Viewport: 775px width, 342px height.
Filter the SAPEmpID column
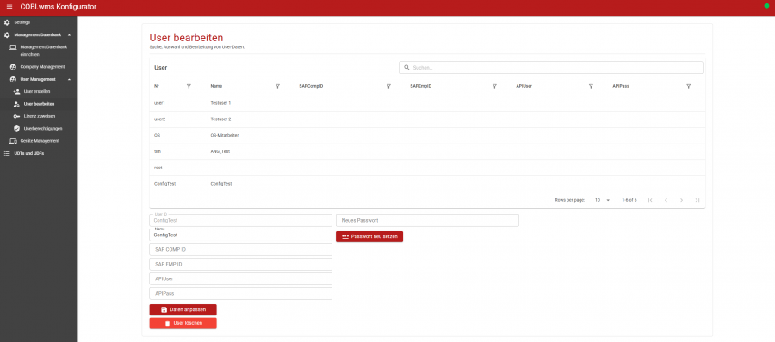494,86
